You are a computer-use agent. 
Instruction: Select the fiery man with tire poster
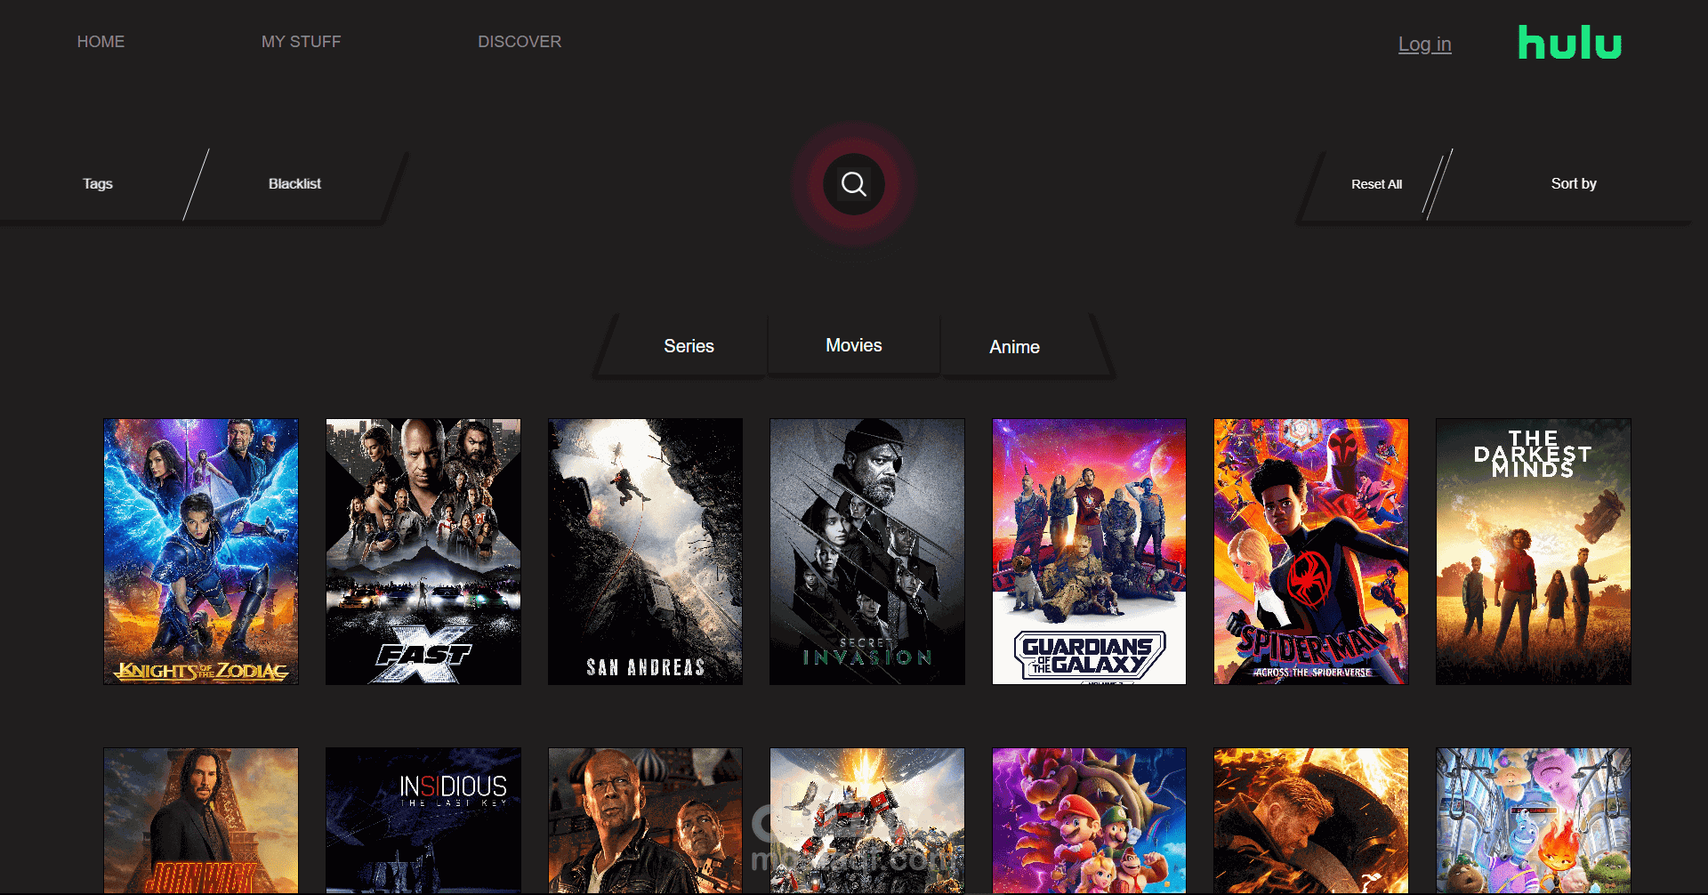[1311, 820]
